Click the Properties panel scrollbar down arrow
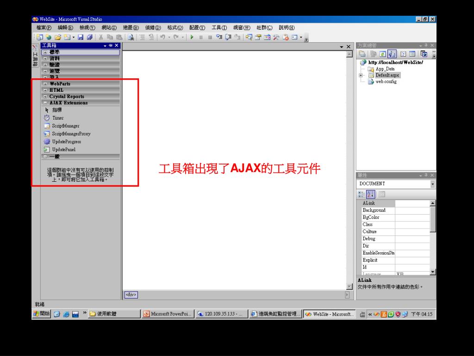Image resolution: width=474 pixels, height=356 pixels. 433,272
